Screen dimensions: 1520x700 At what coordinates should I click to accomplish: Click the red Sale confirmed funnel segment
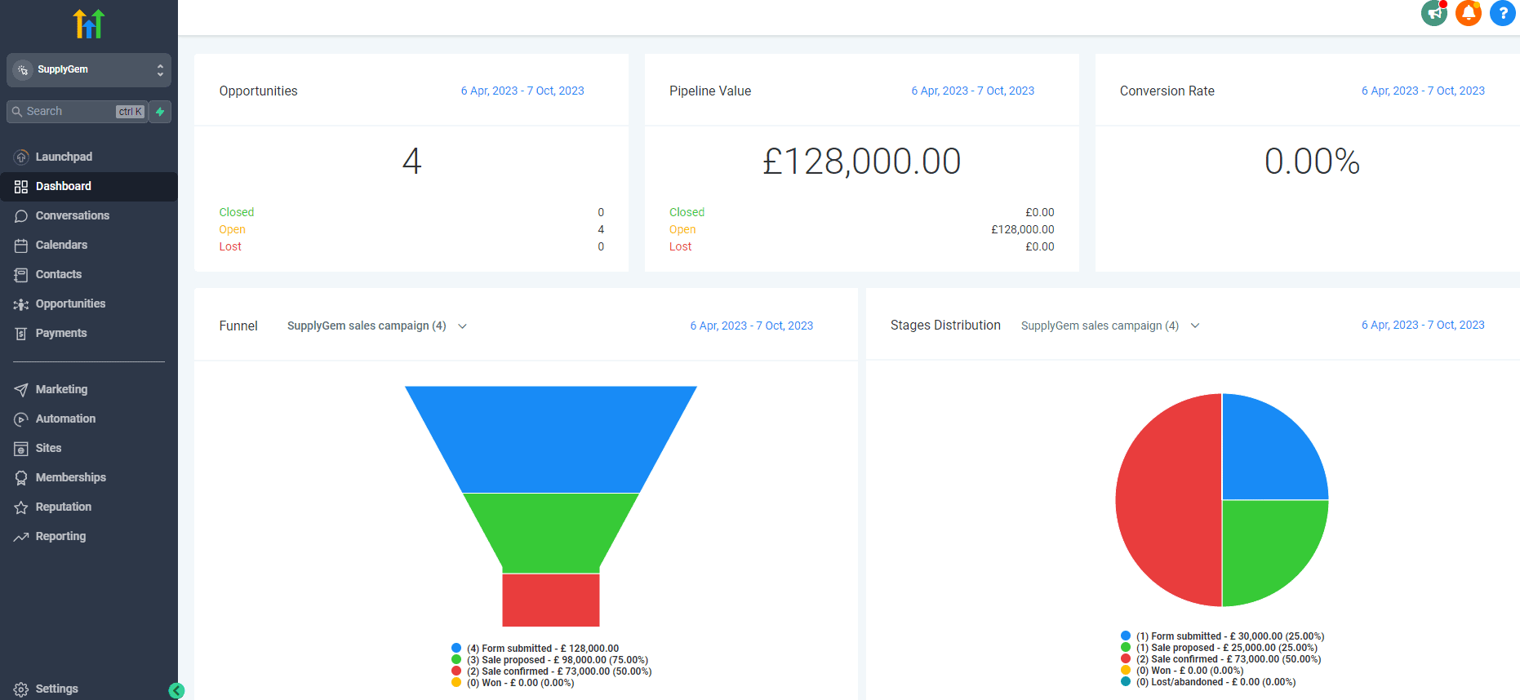click(551, 600)
